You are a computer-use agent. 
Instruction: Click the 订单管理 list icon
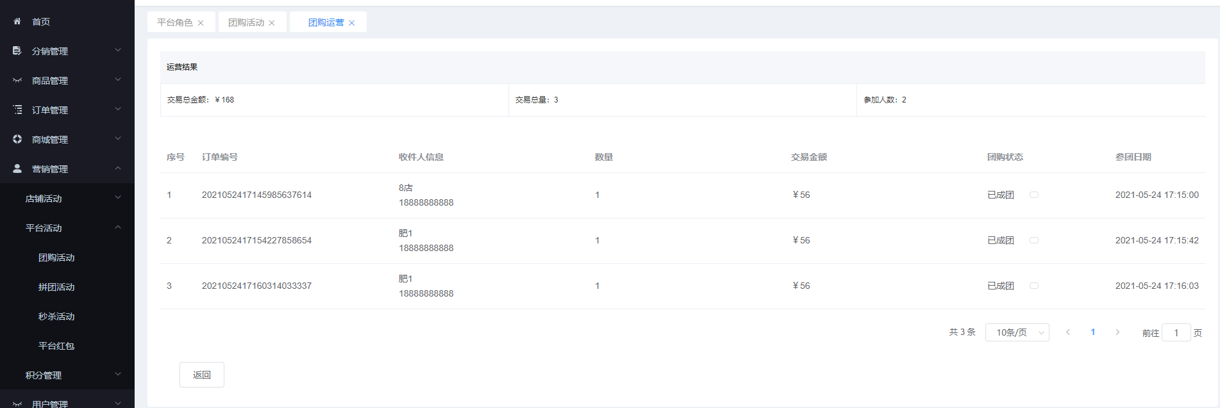pos(17,110)
